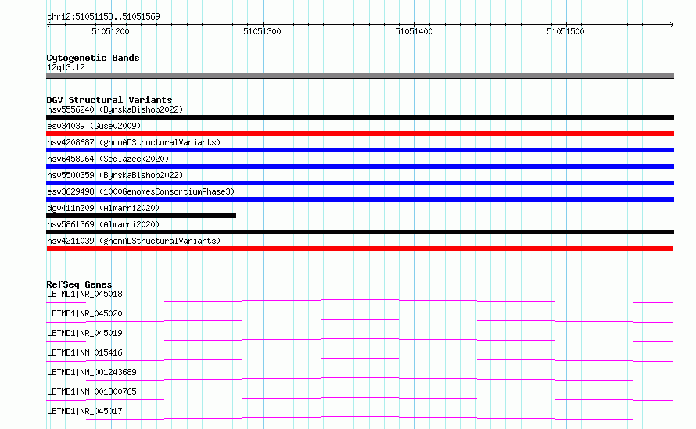Click the nsv5556240 (ByrskaBishop2022) variant label

point(115,109)
